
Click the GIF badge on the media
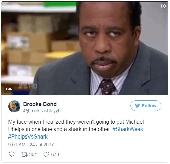pos(9,89)
